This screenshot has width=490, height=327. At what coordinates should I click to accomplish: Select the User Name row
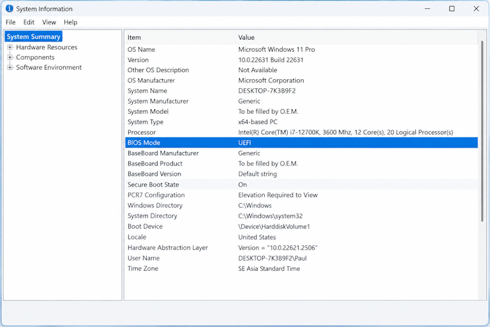[x=302, y=258]
